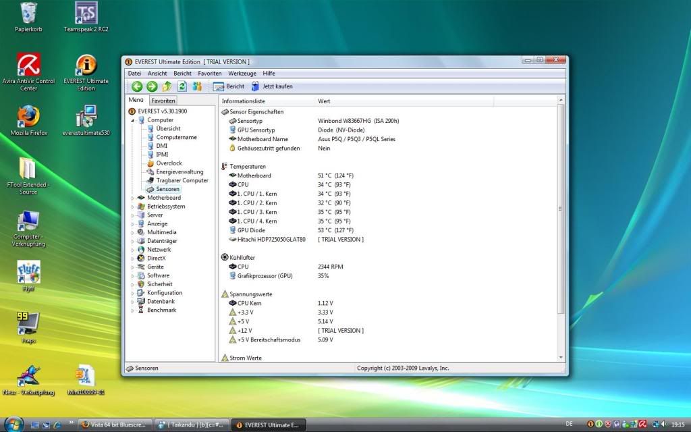Expand the Anzeige tree node
Viewport: 691px width, 432px height.
click(133, 224)
